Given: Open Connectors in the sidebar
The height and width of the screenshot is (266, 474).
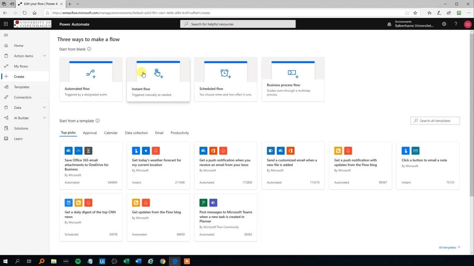Looking at the screenshot, I should 23,97.
